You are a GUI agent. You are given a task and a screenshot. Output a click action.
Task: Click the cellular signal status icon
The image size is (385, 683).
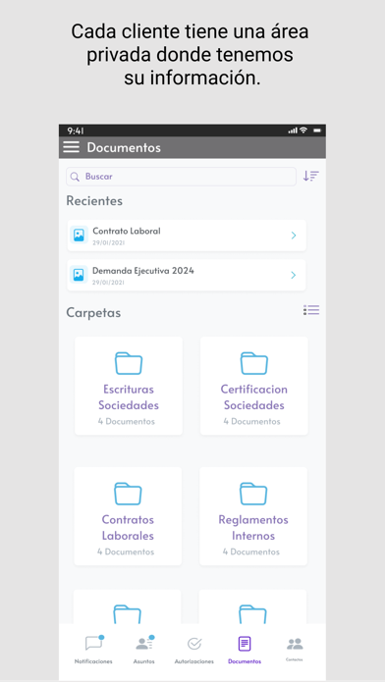293,131
